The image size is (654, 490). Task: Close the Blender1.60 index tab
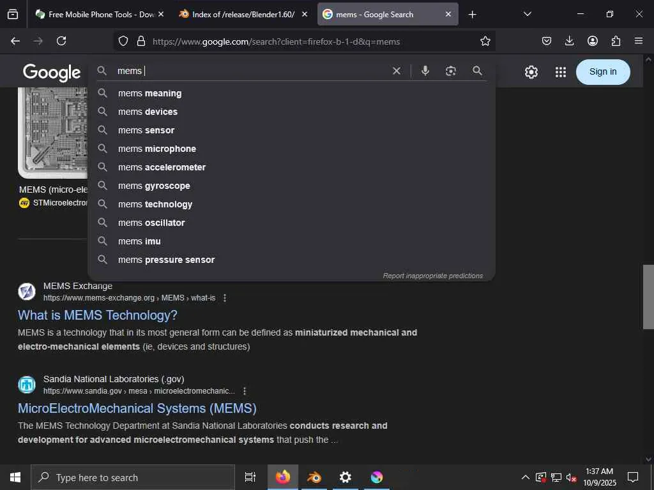coord(305,14)
